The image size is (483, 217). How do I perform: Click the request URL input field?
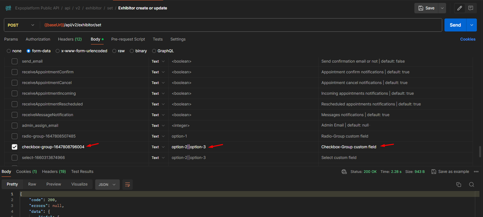point(240,25)
